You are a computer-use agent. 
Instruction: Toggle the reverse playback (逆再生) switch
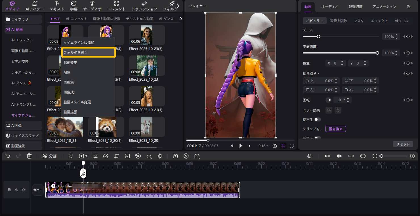pyautogui.click(x=317, y=120)
